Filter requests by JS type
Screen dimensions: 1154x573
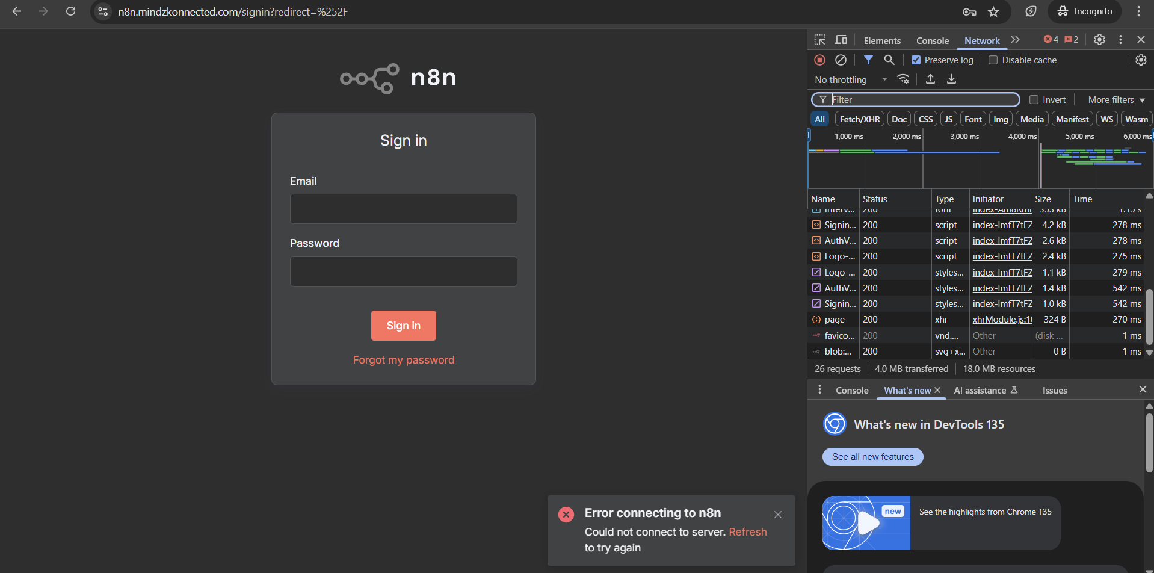coord(948,119)
